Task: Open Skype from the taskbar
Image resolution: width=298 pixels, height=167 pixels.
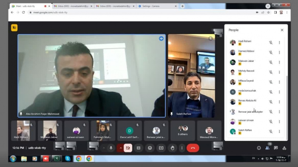Action: [68, 158]
